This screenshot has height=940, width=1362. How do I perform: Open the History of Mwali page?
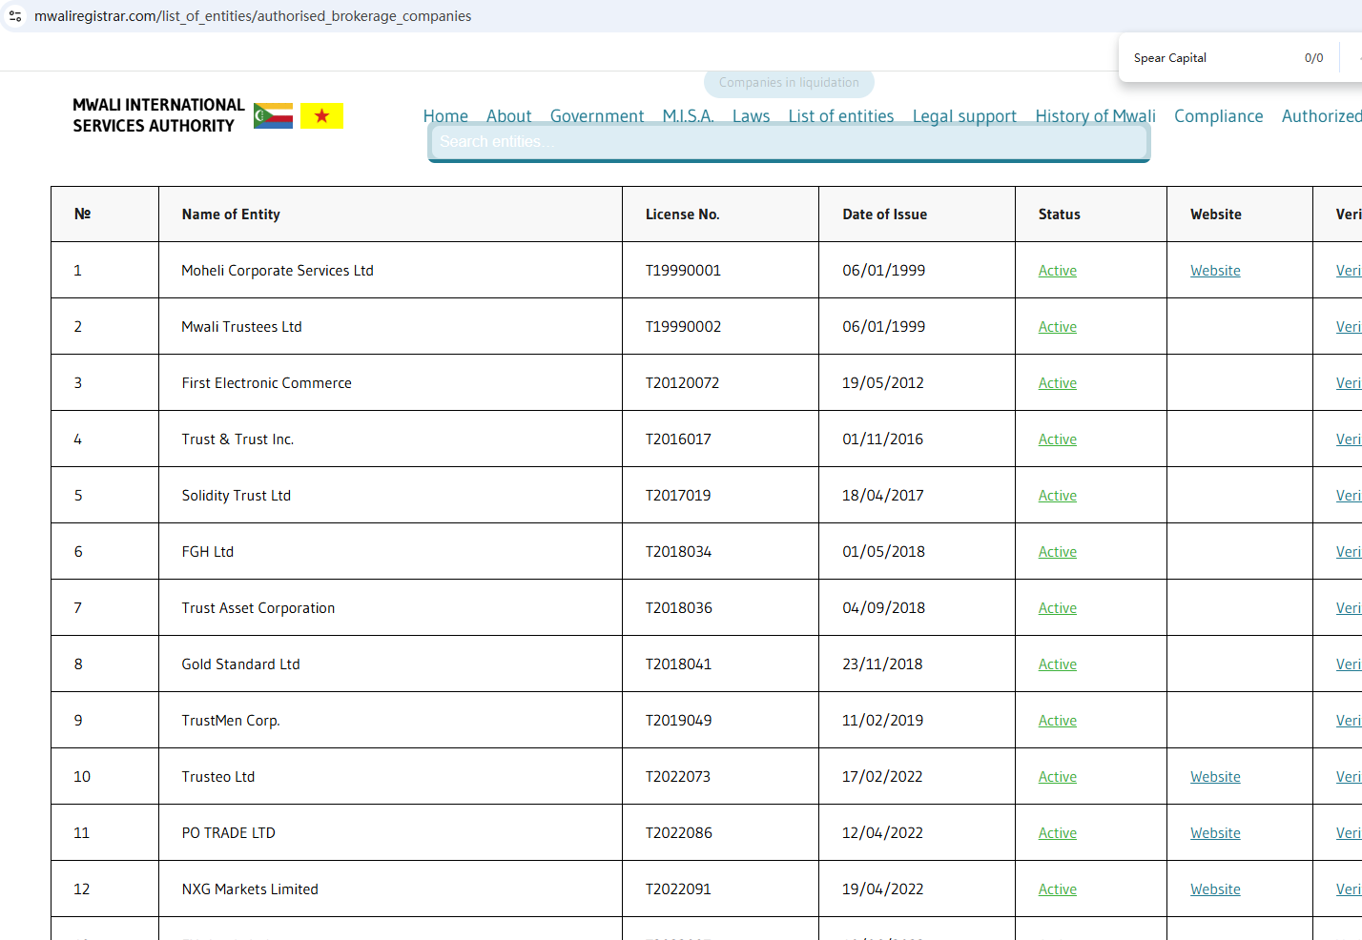(x=1095, y=115)
